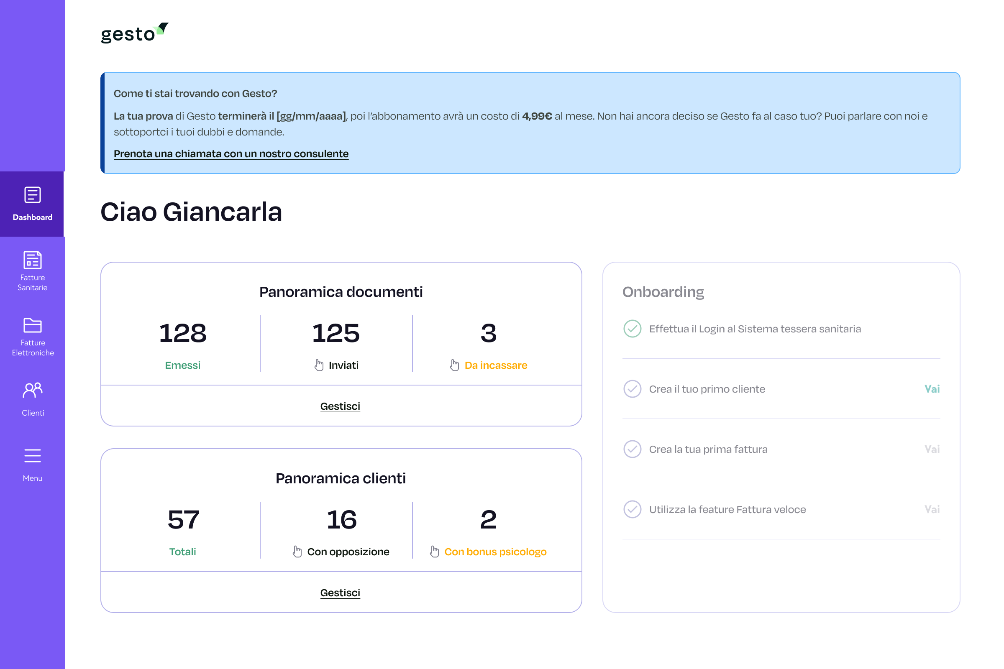Click Vai next to Crea il tuo primo cliente
The width and height of the screenshot is (1004, 669).
(x=932, y=389)
